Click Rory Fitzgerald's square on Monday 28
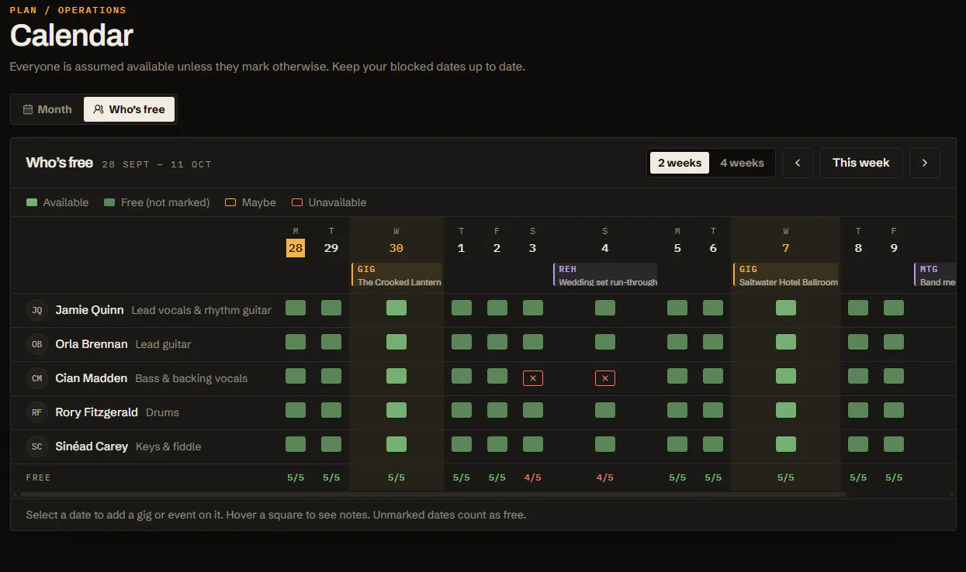Image resolution: width=966 pixels, height=572 pixels. (296, 410)
